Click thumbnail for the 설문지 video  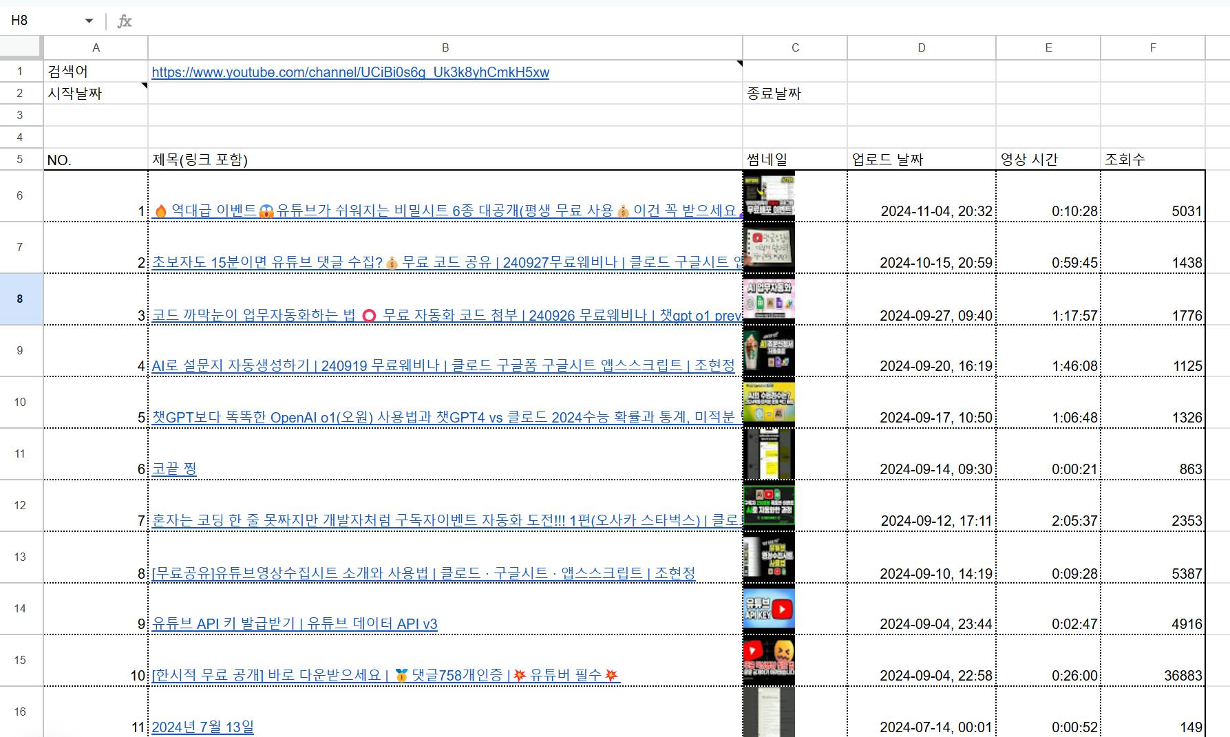pyautogui.click(x=769, y=351)
